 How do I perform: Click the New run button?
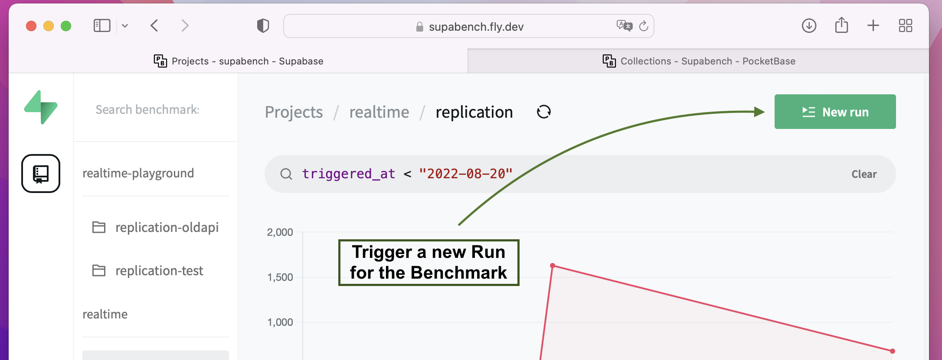click(x=835, y=112)
